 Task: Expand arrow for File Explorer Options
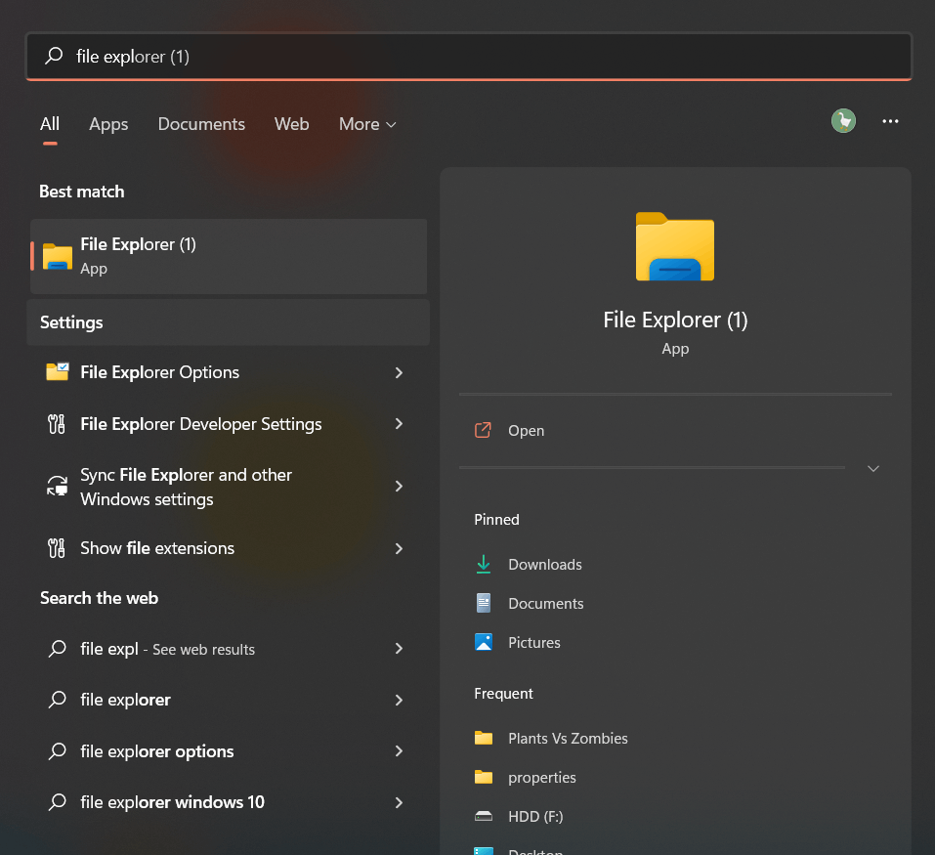(399, 372)
